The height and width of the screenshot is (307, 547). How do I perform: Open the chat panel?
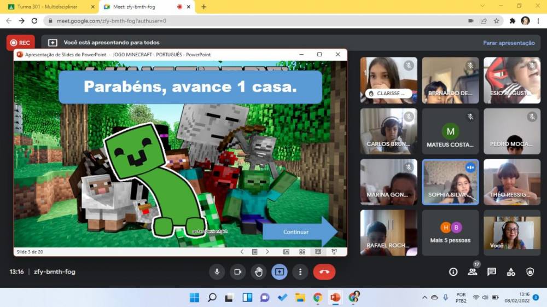pos(491,271)
